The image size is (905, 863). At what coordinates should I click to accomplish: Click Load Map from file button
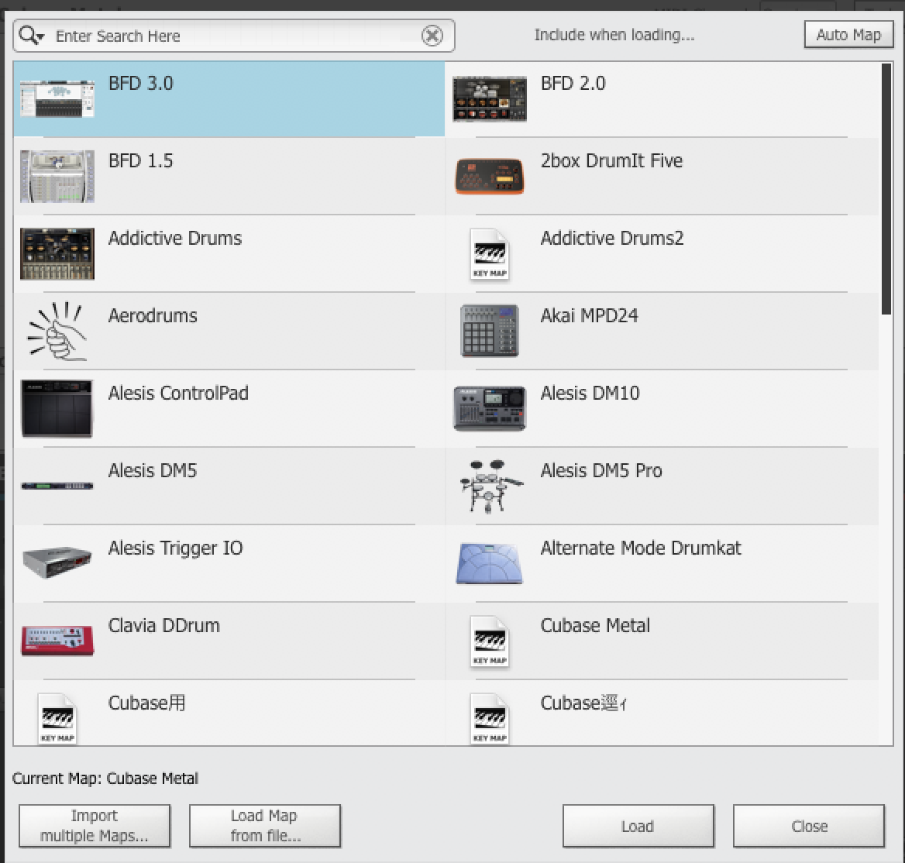pos(265,826)
